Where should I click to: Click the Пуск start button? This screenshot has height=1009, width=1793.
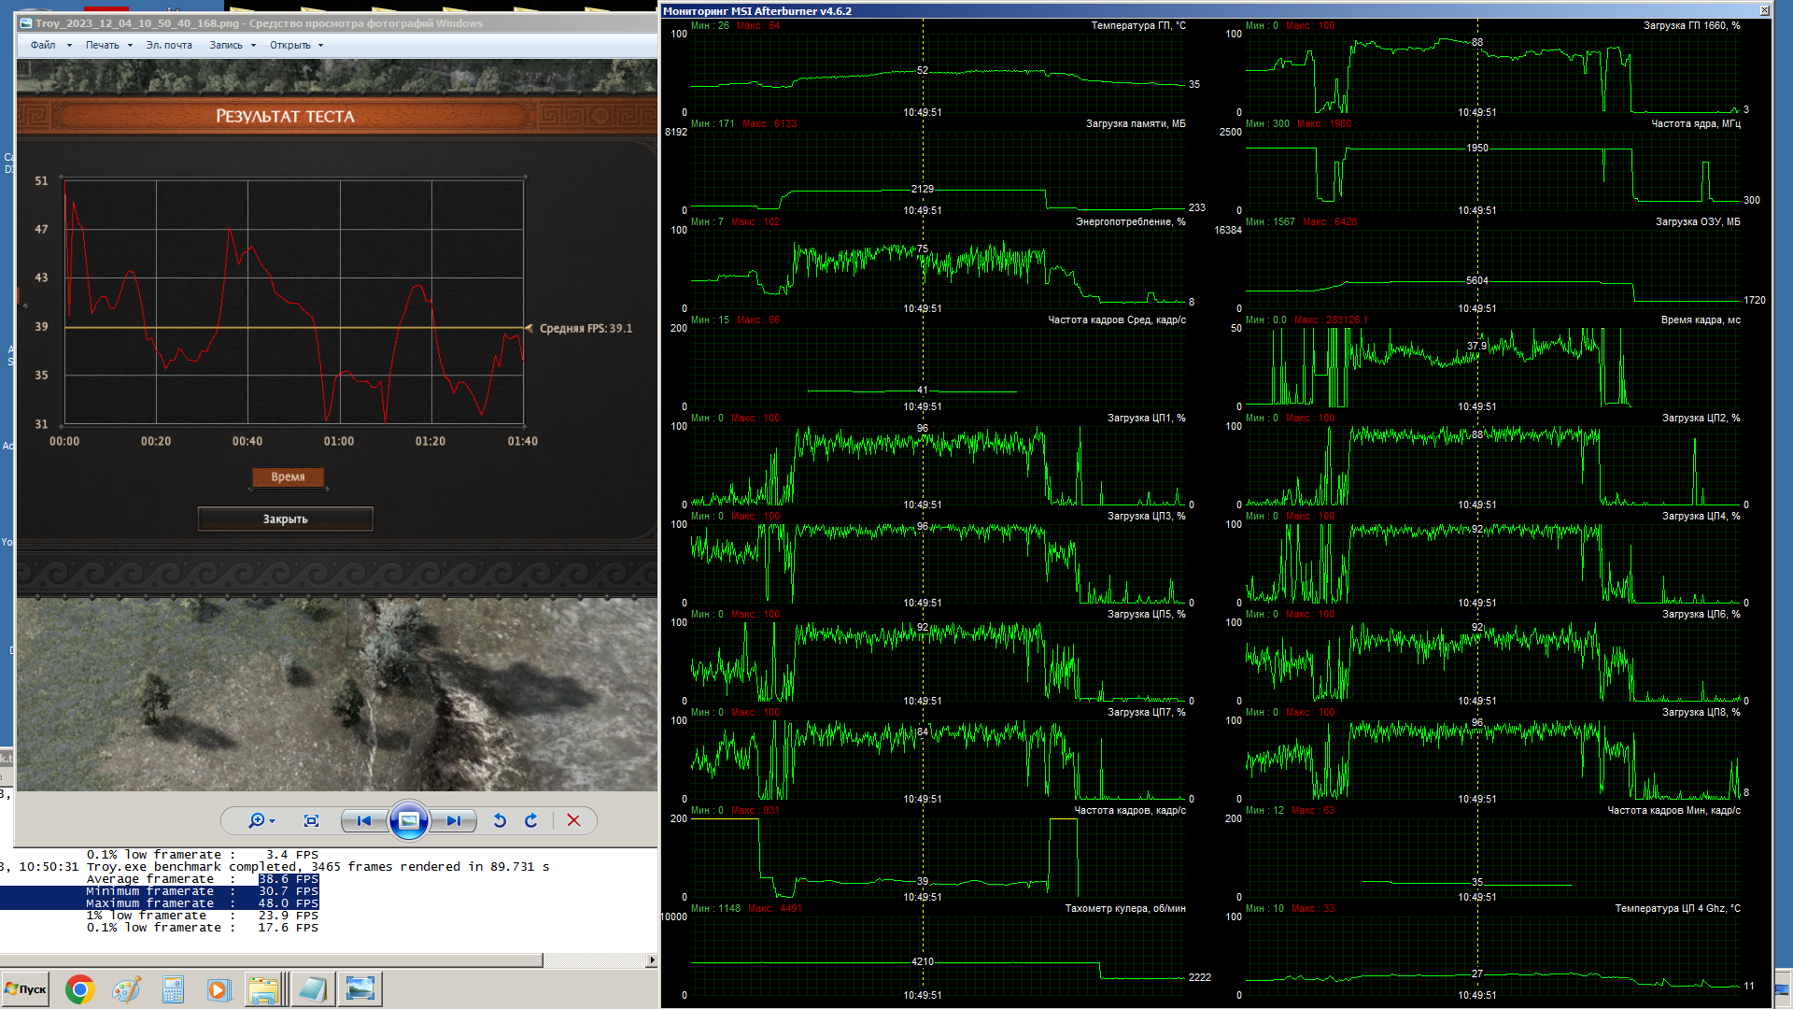click(x=25, y=989)
